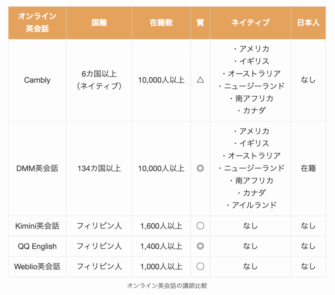Click the circle rating in Kimini英会話 row
335x295 pixels.
click(200, 226)
